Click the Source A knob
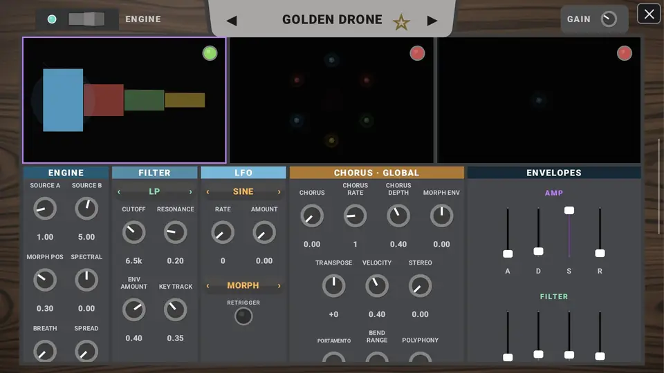The width and height of the screenshot is (664, 373). 45,209
